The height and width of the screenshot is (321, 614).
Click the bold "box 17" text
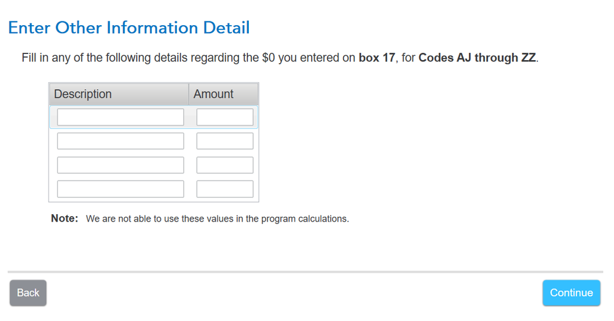[377, 59]
